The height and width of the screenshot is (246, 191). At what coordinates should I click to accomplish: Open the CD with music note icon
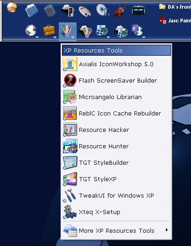103,10
